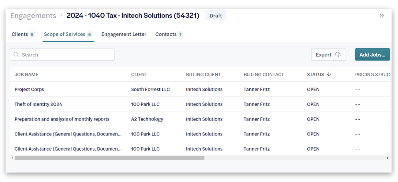Click the horizontal scrollbar thumb
The image size is (398, 182).
pyautogui.click(x=110, y=158)
